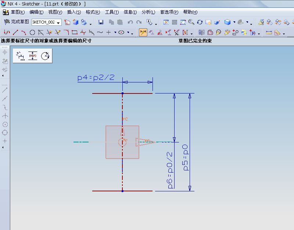The height and width of the screenshot is (230, 294).
Task: Open the 工具(T) Tools menu
Action: point(112,12)
